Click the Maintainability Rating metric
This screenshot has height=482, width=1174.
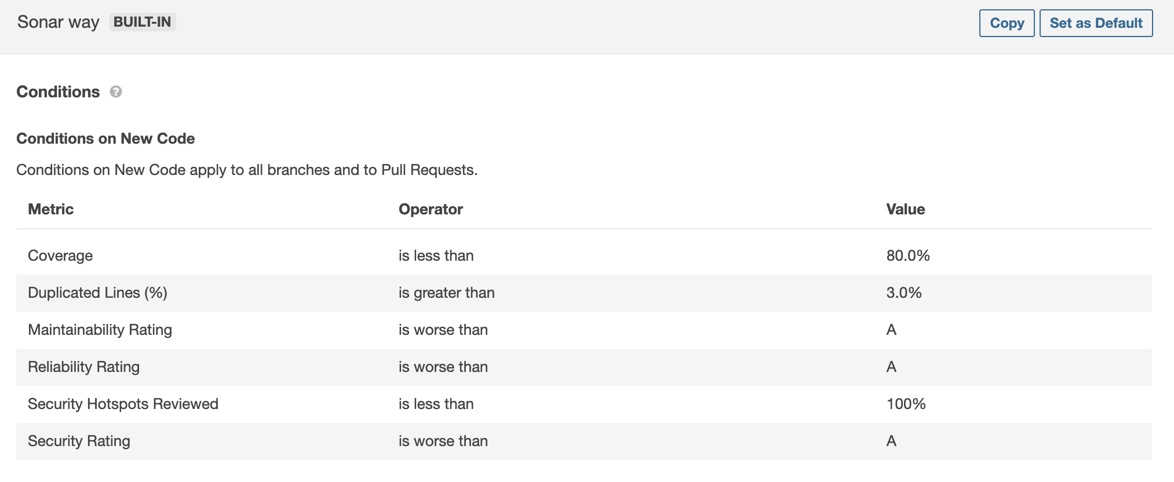coord(100,330)
